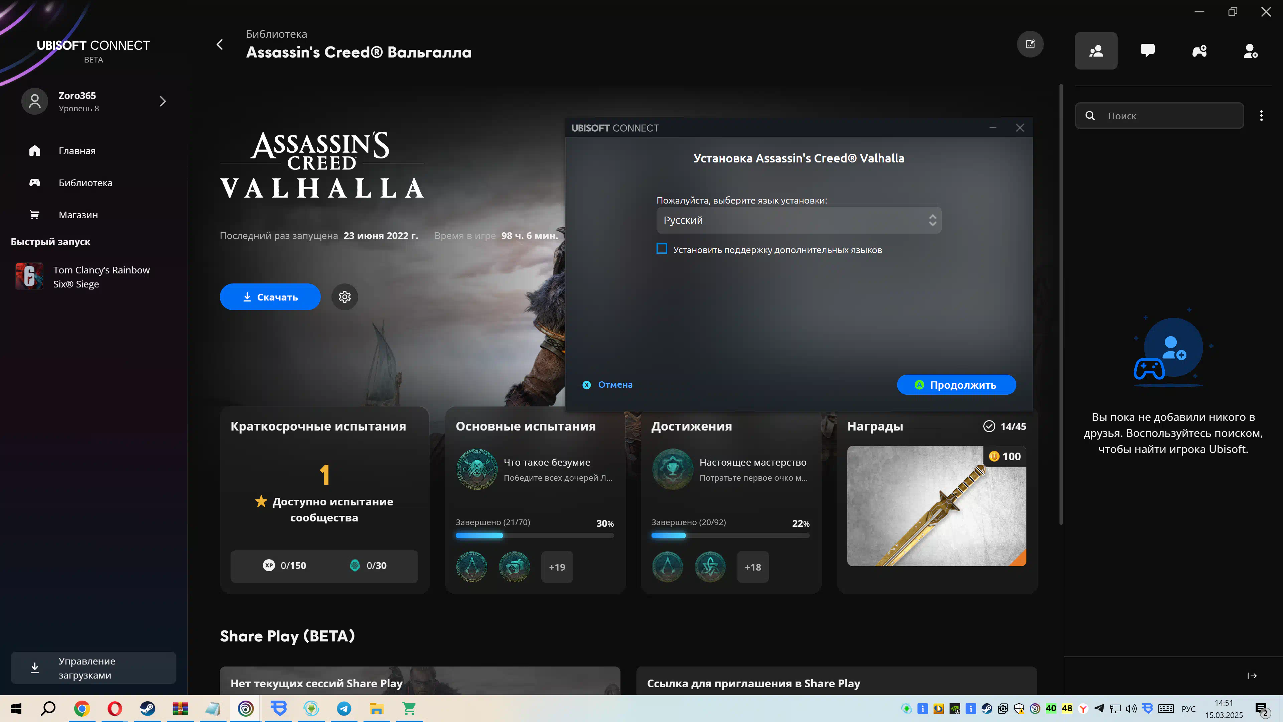The width and height of the screenshot is (1283, 722).
Task: Click Продолжить in the install dialog
Action: tap(956, 385)
